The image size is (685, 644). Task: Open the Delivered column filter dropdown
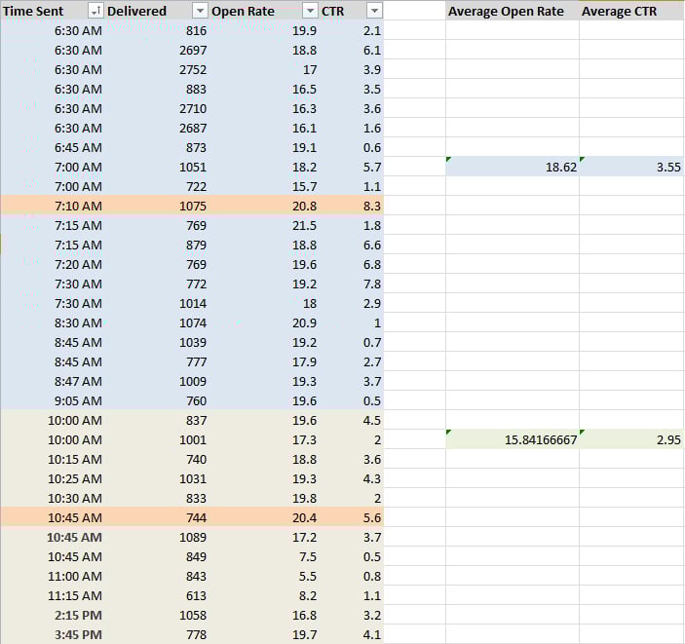[x=200, y=11]
